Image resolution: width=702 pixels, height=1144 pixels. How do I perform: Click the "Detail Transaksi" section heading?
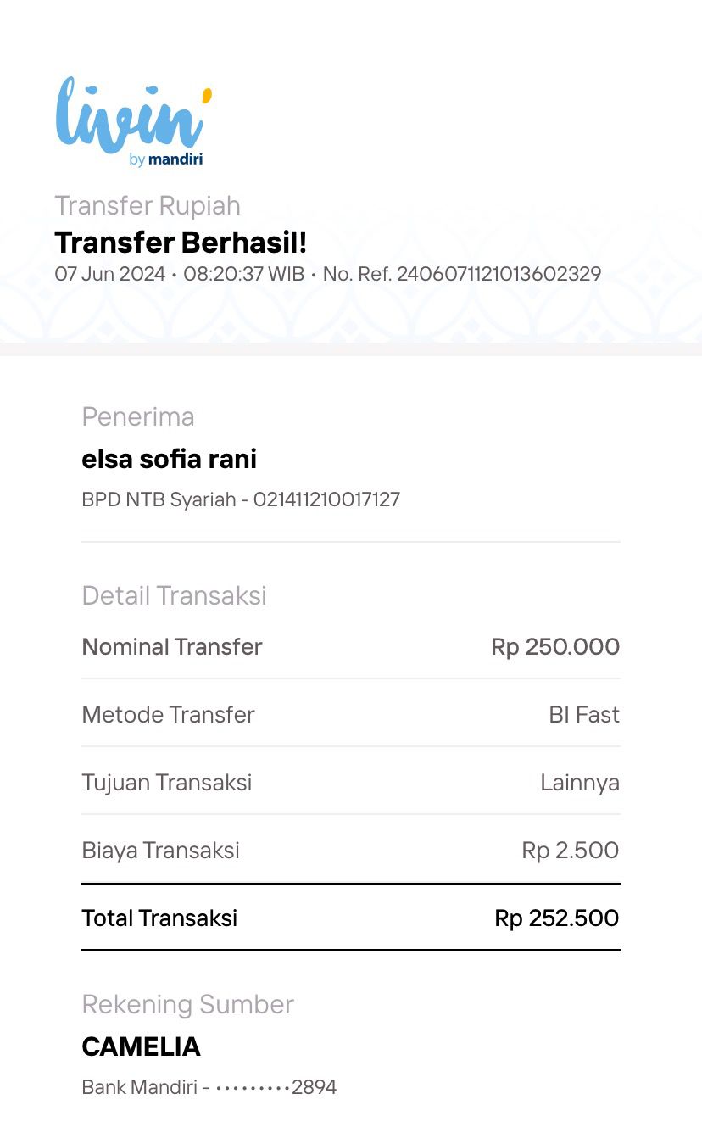pos(174,595)
